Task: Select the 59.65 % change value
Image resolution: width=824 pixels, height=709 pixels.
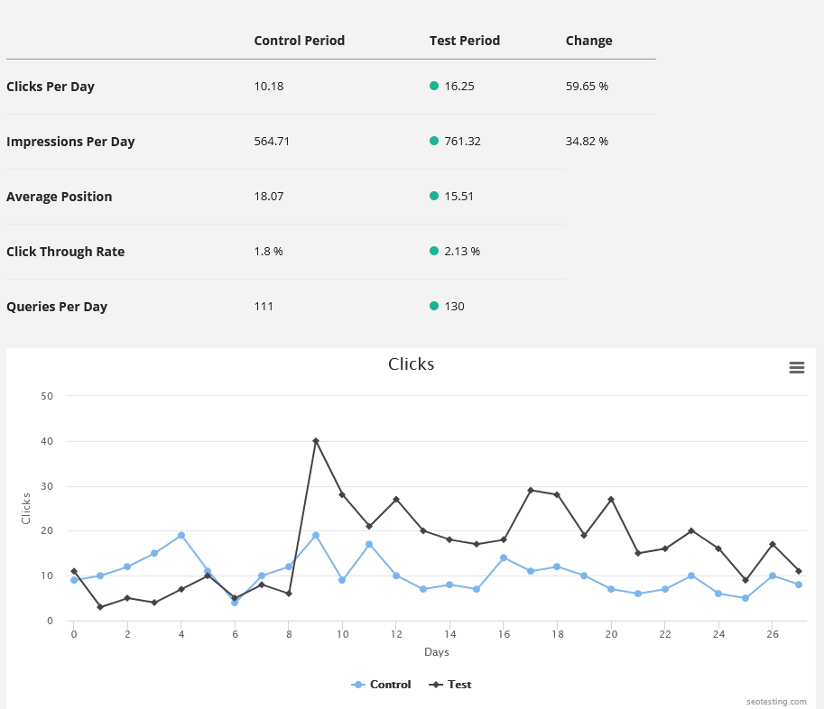Action: [587, 87]
